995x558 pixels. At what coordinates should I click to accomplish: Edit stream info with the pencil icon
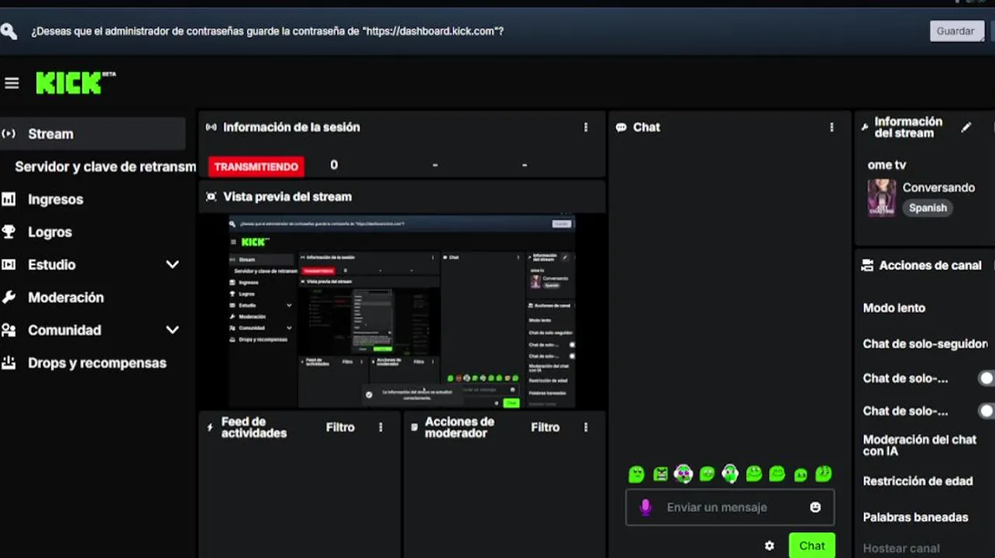click(966, 127)
